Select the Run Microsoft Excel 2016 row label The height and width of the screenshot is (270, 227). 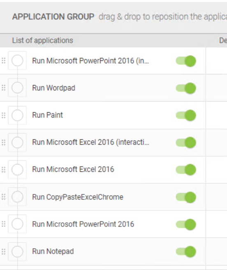point(73,169)
